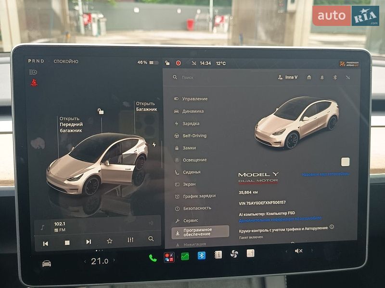The height and width of the screenshot is (288, 385).
Task: Tap the headlights indicator icon
Action: tap(33, 72)
